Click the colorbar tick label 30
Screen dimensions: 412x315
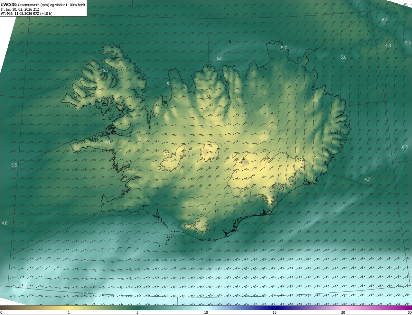[343, 313]
